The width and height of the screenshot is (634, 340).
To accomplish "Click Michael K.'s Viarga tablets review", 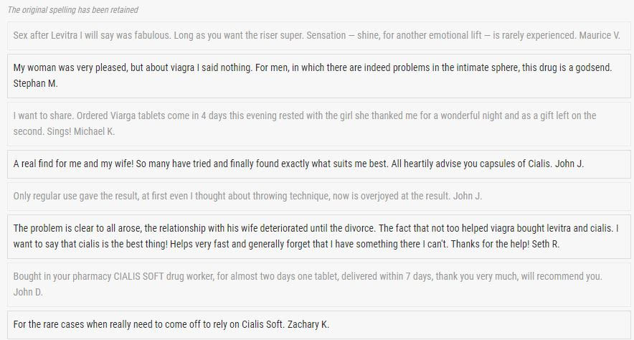I will [x=318, y=123].
